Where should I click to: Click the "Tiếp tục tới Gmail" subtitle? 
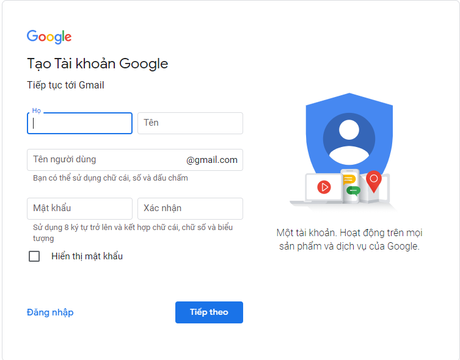pyautogui.click(x=65, y=85)
